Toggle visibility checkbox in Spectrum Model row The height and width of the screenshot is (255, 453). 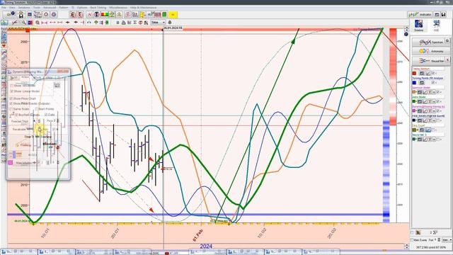pos(438,92)
